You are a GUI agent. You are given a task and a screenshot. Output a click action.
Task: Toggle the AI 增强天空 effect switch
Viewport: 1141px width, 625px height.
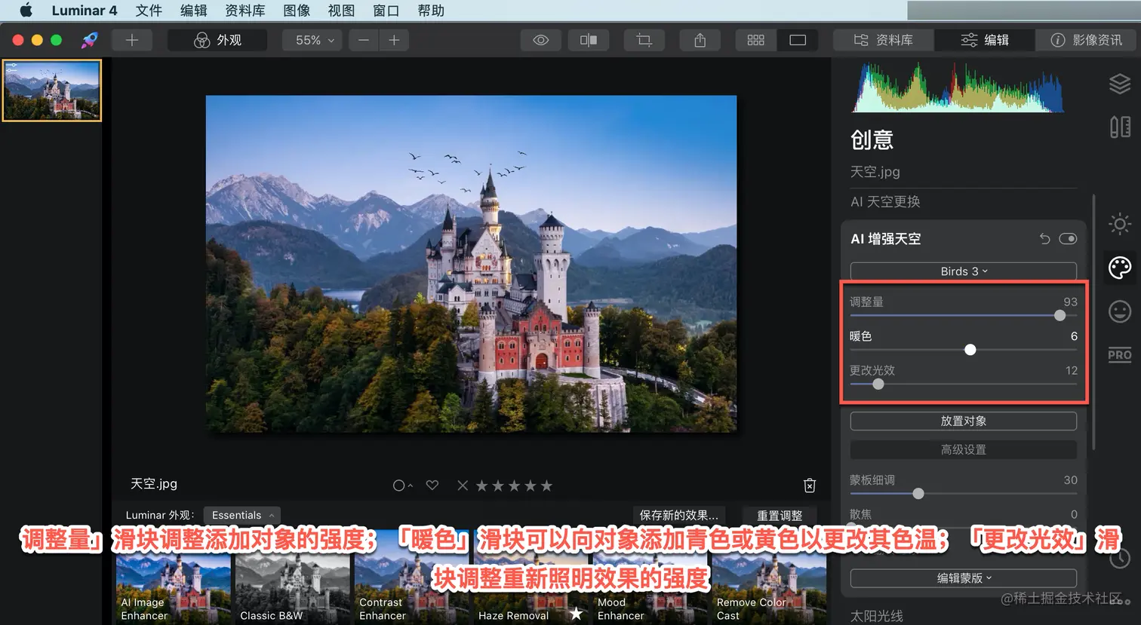(x=1068, y=239)
